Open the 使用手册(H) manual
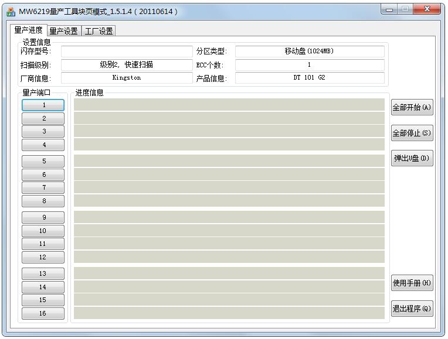 click(x=412, y=283)
